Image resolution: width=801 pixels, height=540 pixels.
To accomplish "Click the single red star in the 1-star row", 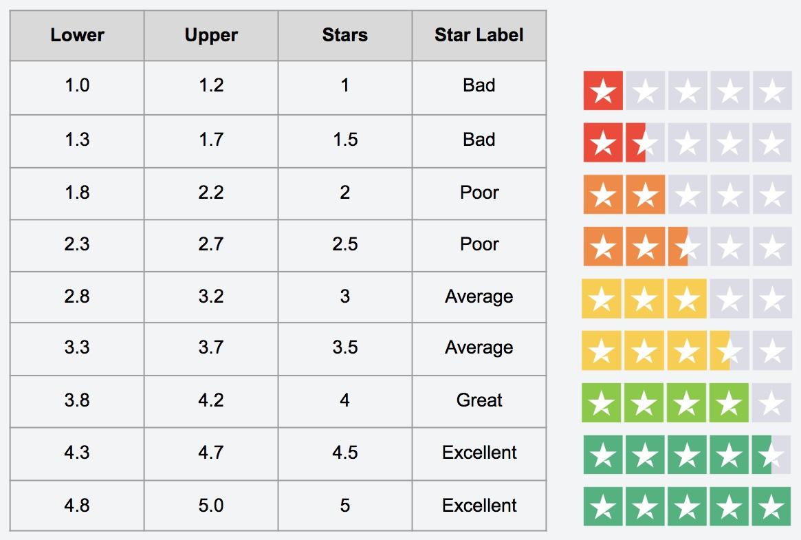I will (x=603, y=91).
